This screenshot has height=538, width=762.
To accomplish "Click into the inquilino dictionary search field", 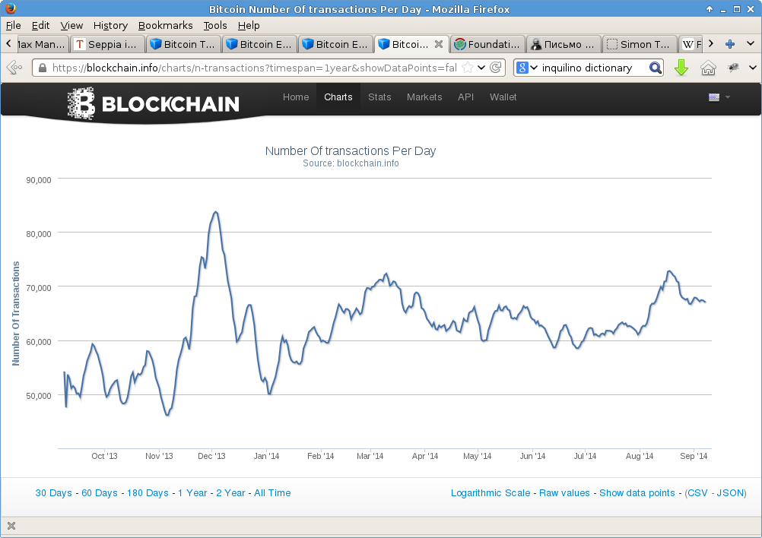I will pyautogui.click(x=592, y=68).
